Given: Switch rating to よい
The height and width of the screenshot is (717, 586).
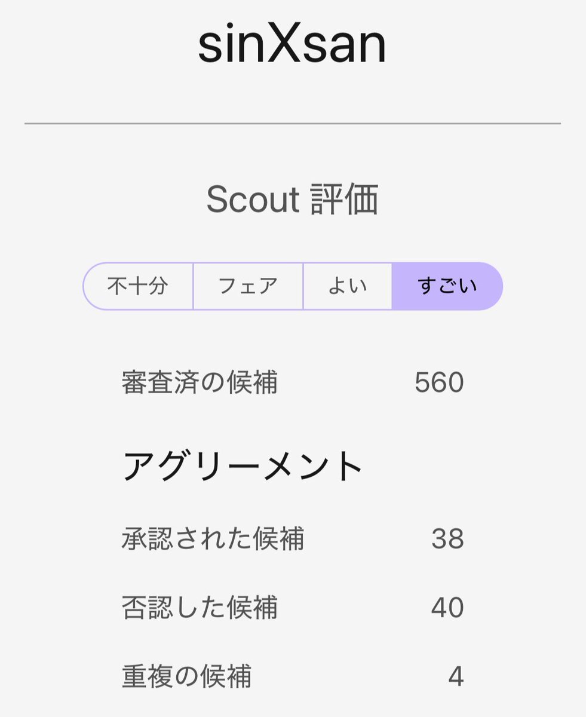Looking at the screenshot, I should point(348,286).
